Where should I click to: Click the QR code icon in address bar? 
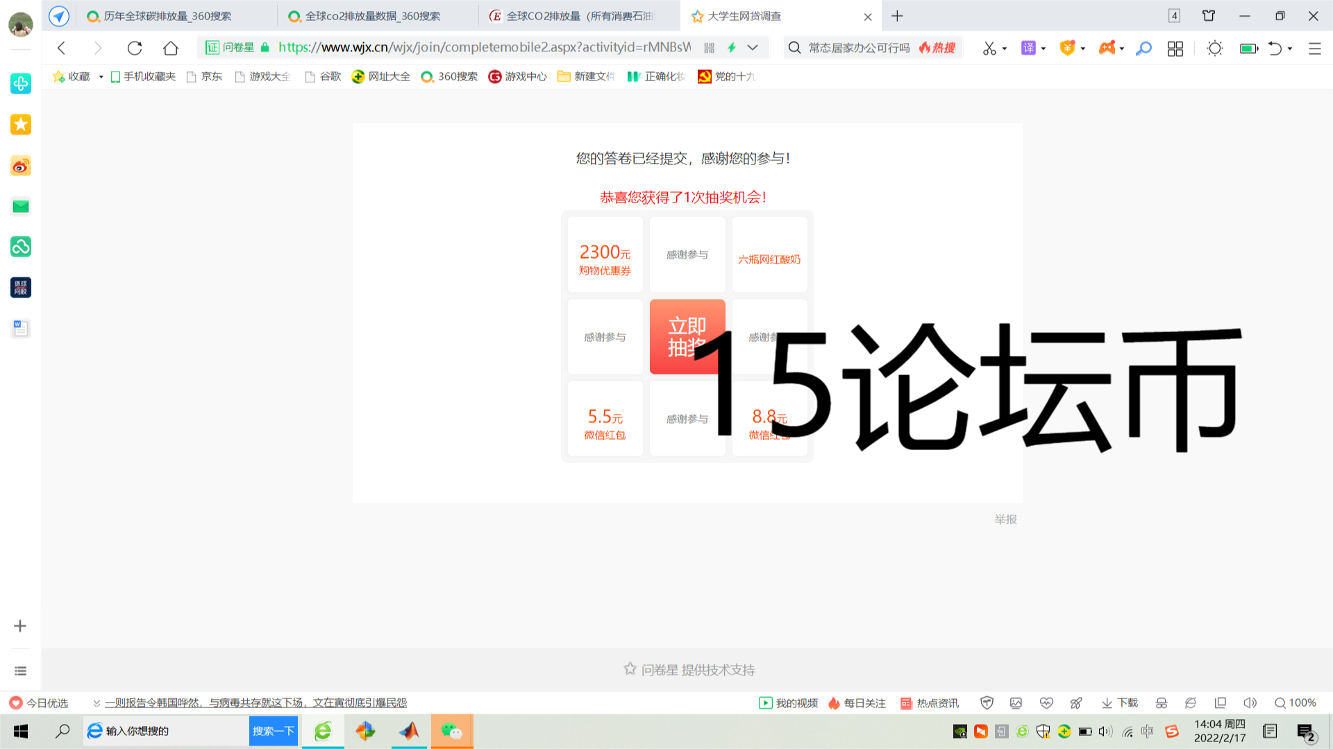(709, 48)
